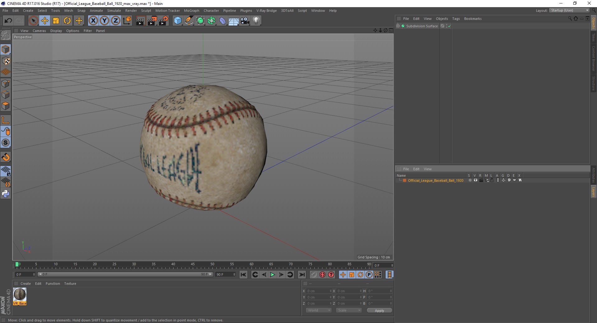Switch to Points mode
Viewport: 597px width, 323px height.
click(6, 84)
